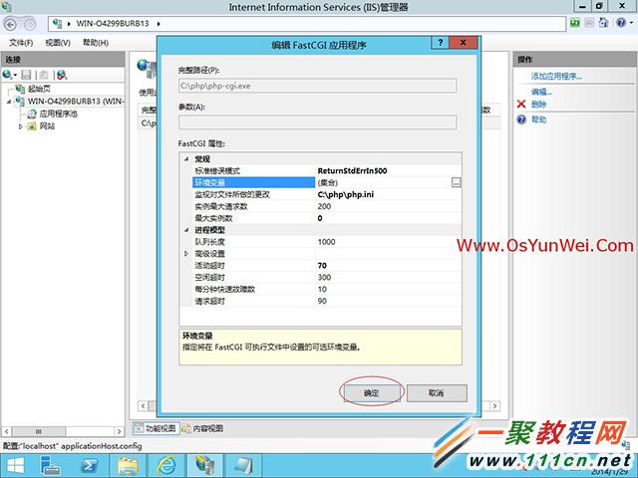
Task: Click the stop icon in address toolbar
Action: click(589, 23)
